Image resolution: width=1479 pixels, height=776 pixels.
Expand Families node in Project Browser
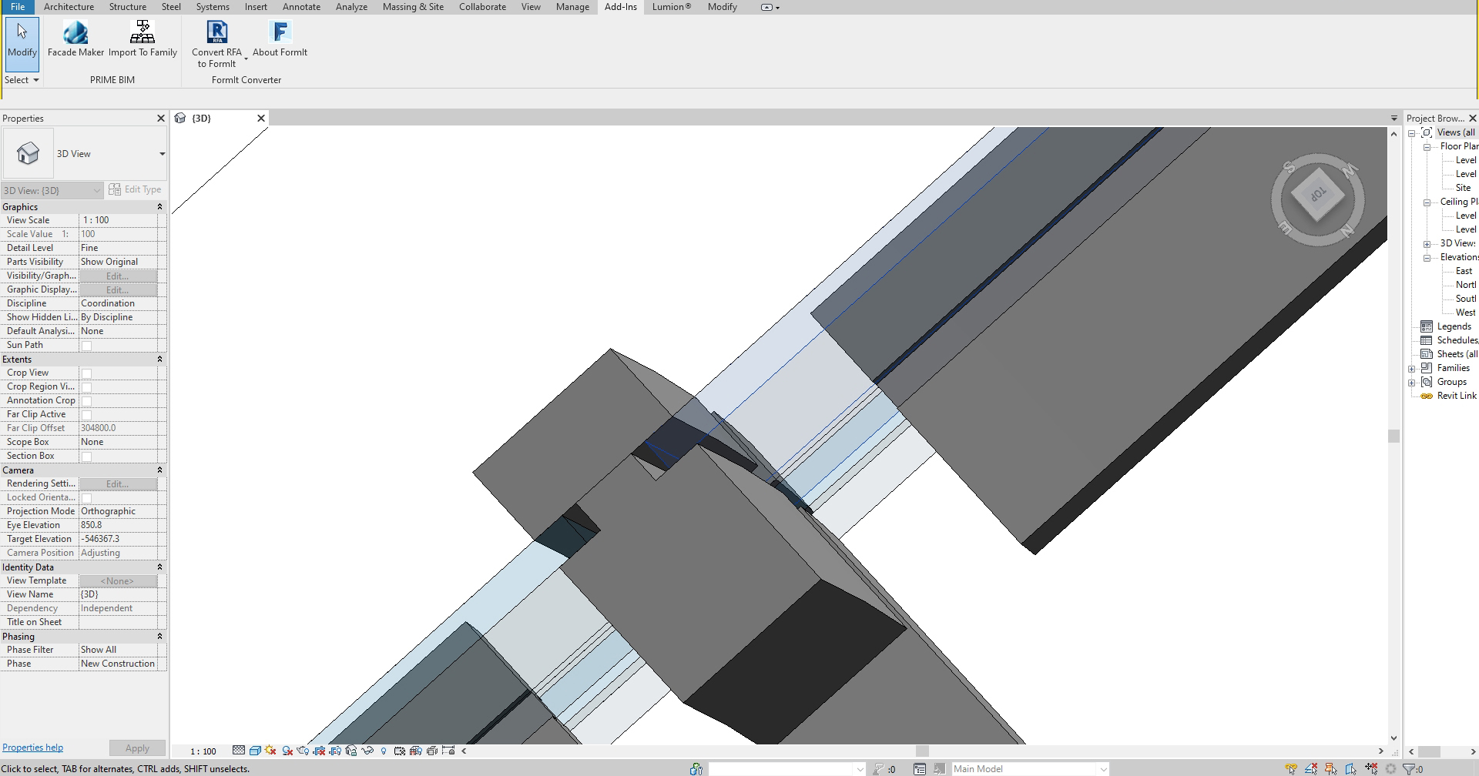tap(1412, 369)
